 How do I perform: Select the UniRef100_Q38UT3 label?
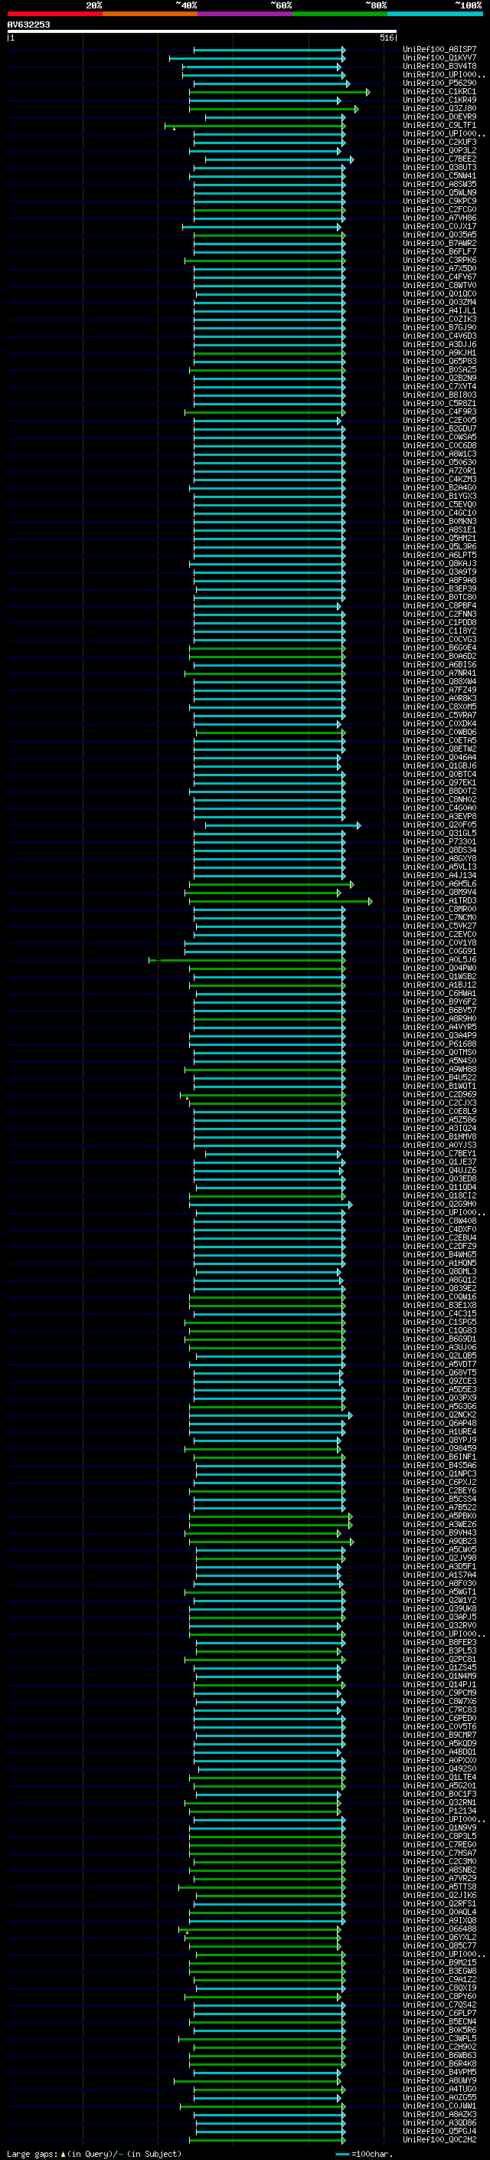[x=439, y=167]
